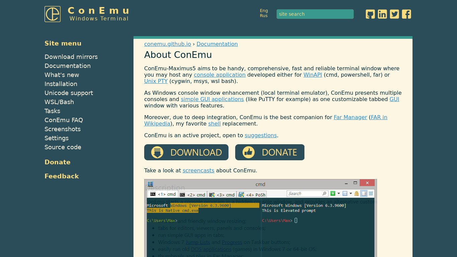This screenshot has width=457, height=257.
Task: Follow conemu.github.io breadcrumb link
Action: (x=168, y=44)
